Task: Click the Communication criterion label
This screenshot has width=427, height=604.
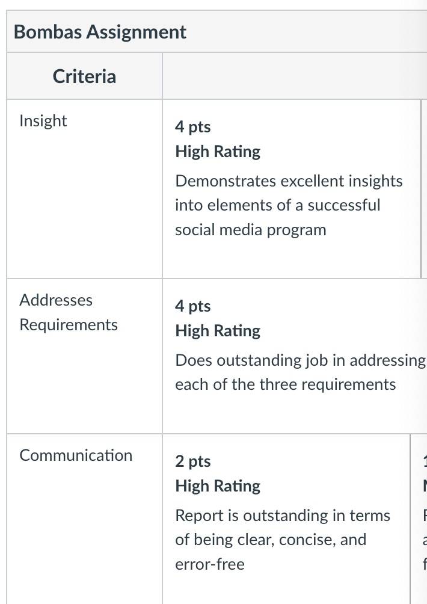Action: coord(76,455)
